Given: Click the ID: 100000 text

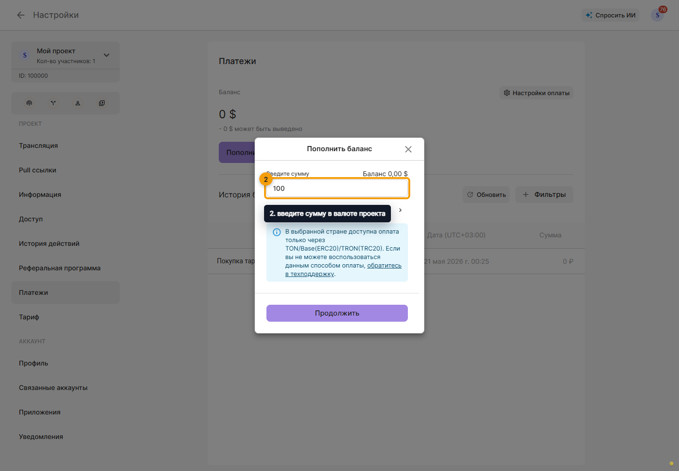Looking at the screenshot, I should tap(33, 76).
